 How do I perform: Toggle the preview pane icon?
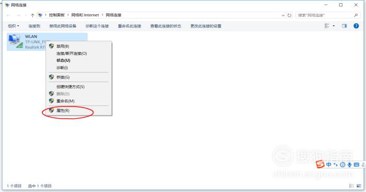tap(344, 26)
